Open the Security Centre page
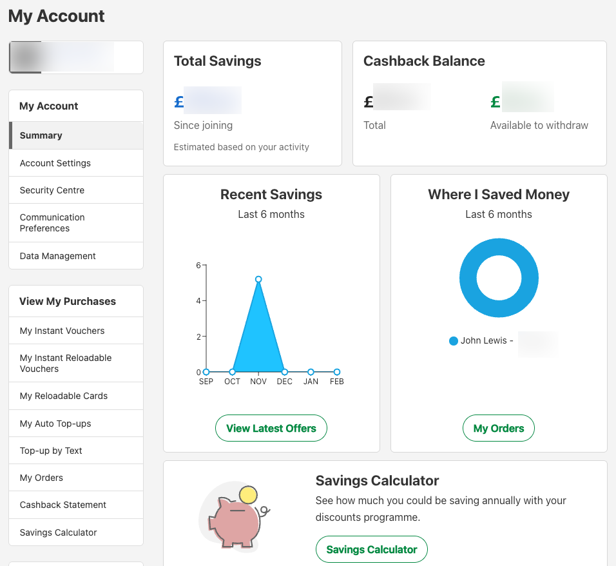Image resolution: width=616 pixels, height=566 pixels. (x=52, y=190)
